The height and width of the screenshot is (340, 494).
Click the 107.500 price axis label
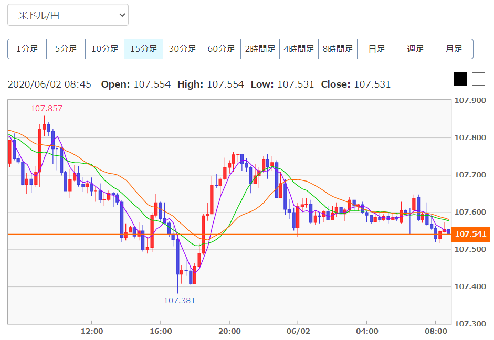[x=470, y=249]
